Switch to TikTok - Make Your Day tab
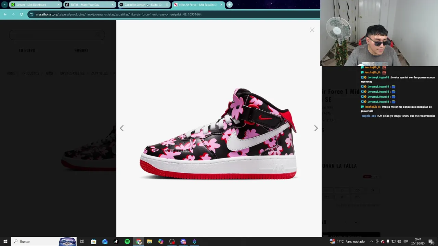Viewport: 438px width, 246px height. (90, 5)
